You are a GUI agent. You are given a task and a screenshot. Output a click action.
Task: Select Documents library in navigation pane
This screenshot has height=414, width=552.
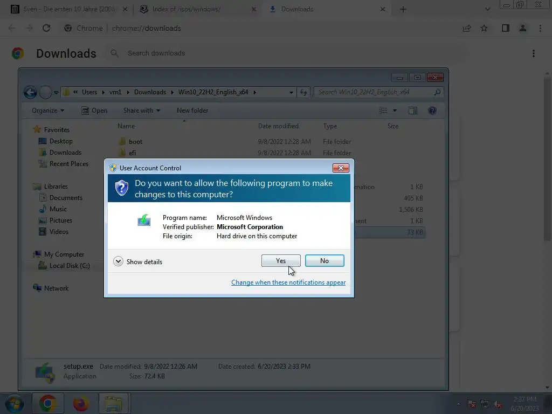point(60,197)
